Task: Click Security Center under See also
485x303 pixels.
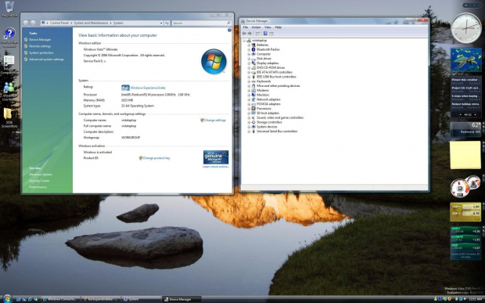Action: (x=39, y=180)
